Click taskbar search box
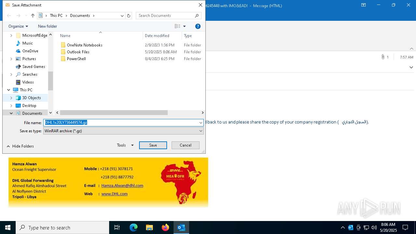 pos(62,227)
